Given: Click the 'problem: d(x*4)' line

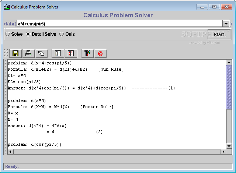Looking at the screenshot, I should 27,100.
